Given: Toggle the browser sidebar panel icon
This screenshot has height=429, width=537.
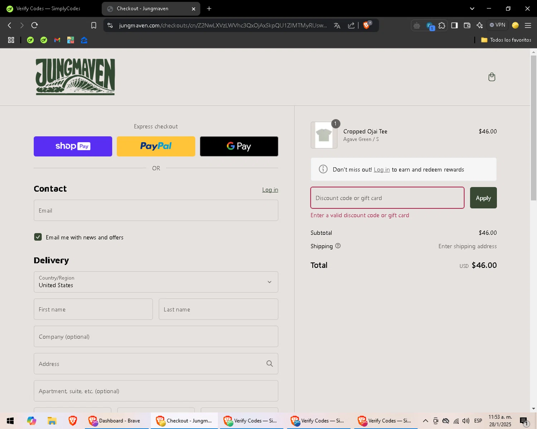Looking at the screenshot, I should point(454,25).
